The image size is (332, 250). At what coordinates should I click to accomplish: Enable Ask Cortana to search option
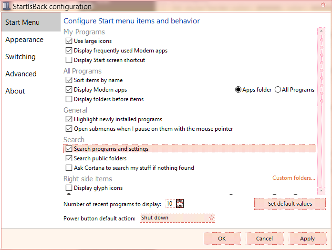coord(69,168)
